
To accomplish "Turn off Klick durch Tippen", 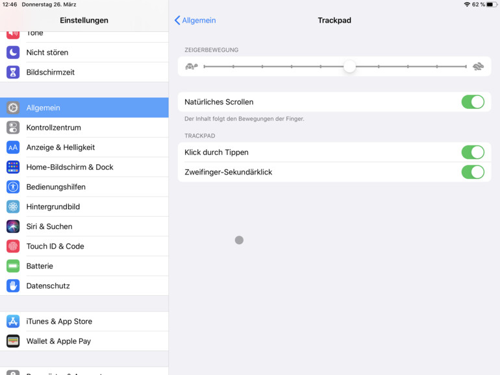I will click(x=473, y=152).
